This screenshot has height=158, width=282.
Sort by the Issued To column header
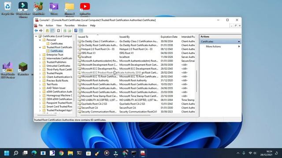98,37
